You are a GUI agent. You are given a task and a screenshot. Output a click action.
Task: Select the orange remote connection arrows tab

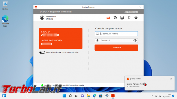108,18
